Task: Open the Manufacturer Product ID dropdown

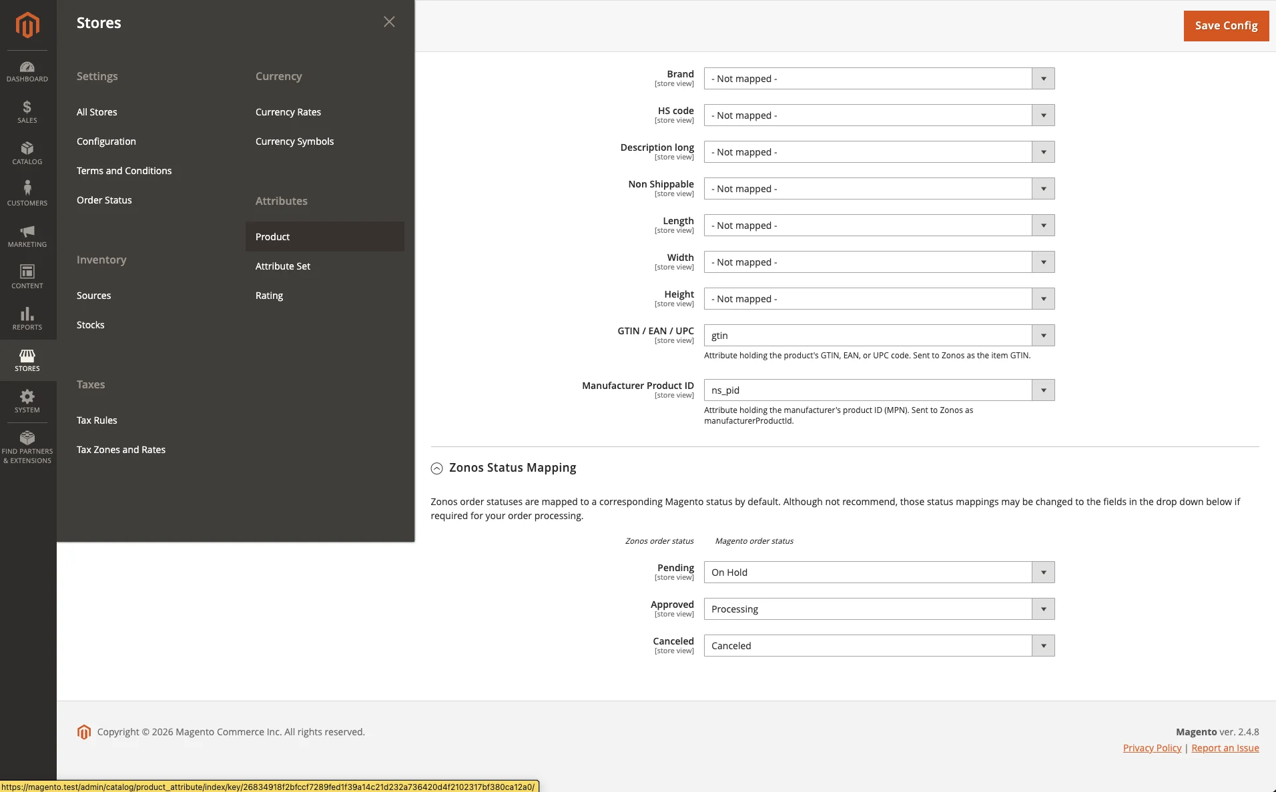Action: pyautogui.click(x=879, y=390)
